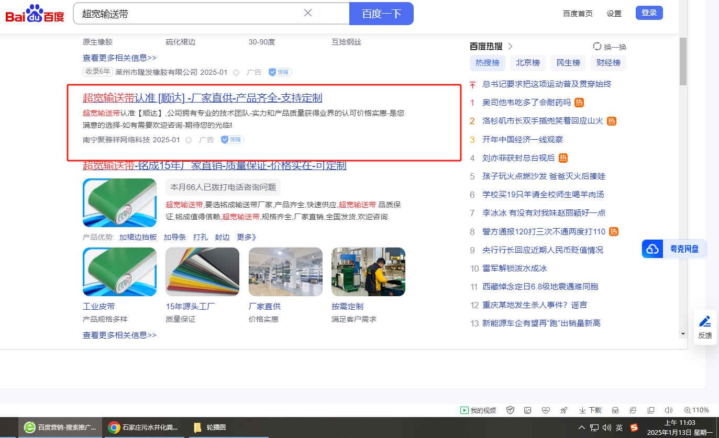The width and height of the screenshot is (719, 438).
Task: Toggle the browser sound icon in status bar
Action: [668, 410]
